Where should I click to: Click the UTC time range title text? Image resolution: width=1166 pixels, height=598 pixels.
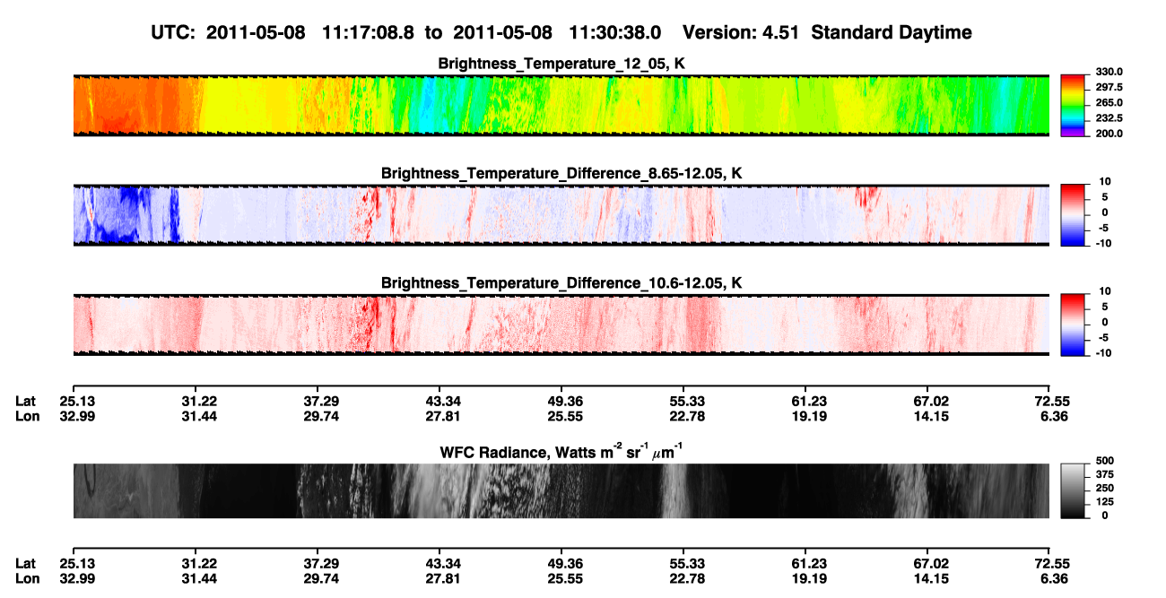click(x=561, y=32)
